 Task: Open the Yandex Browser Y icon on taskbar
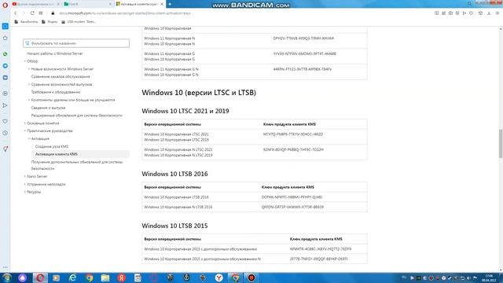coord(218,277)
